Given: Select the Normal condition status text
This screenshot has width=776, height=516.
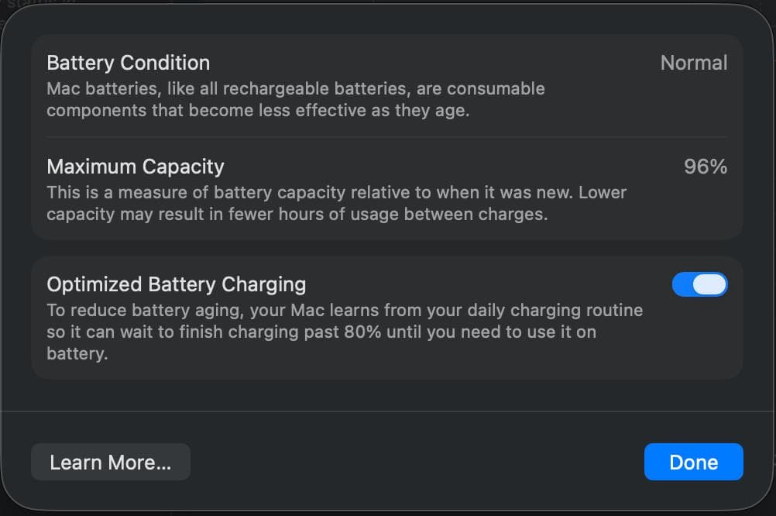Looking at the screenshot, I should 693,63.
